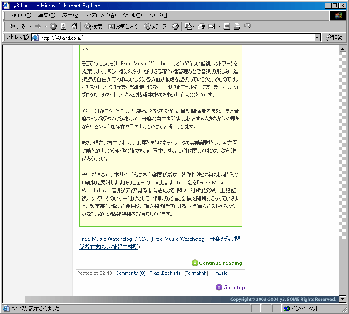
Task: Click the scanner-like toolbar icon
Action: click(x=237, y=27)
